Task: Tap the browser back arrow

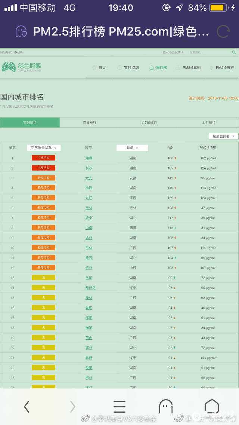Action: (x=27, y=406)
